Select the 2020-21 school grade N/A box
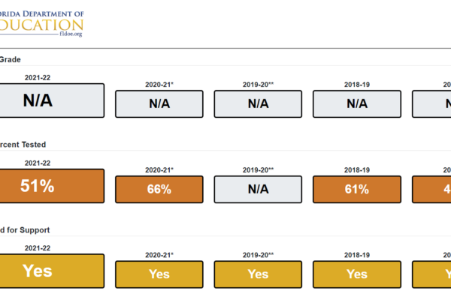Screen dimensions: 451x300 [x=159, y=104]
